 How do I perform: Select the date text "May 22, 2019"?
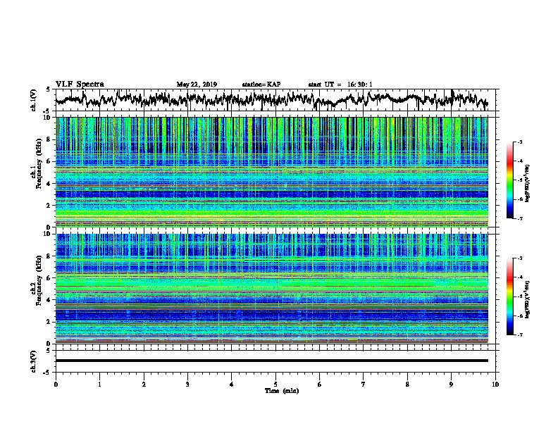[x=197, y=85]
